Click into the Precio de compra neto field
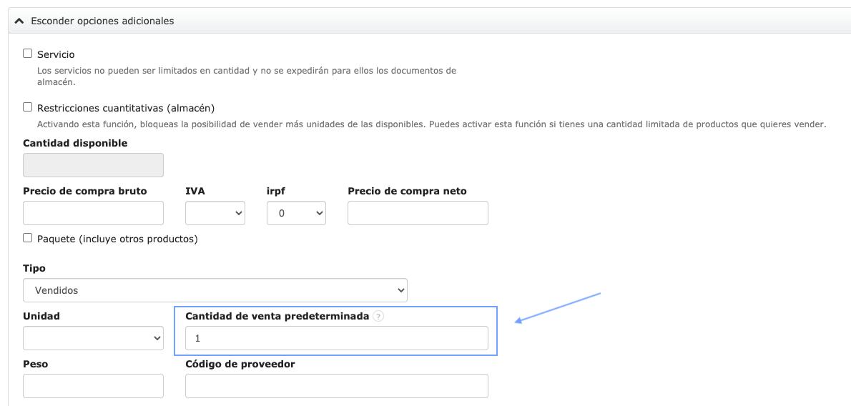This screenshot has height=406, width=851. 418,213
